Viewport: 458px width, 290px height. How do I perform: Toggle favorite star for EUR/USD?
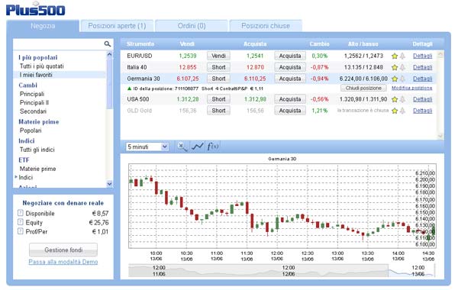[x=395, y=56]
